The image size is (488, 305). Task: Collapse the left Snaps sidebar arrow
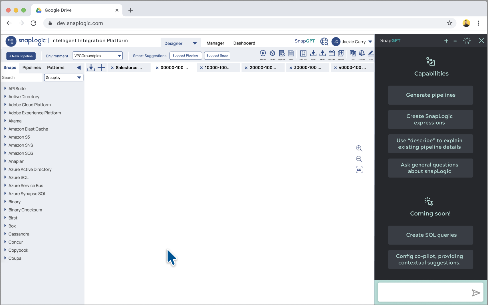pyautogui.click(x=79, y=68)
